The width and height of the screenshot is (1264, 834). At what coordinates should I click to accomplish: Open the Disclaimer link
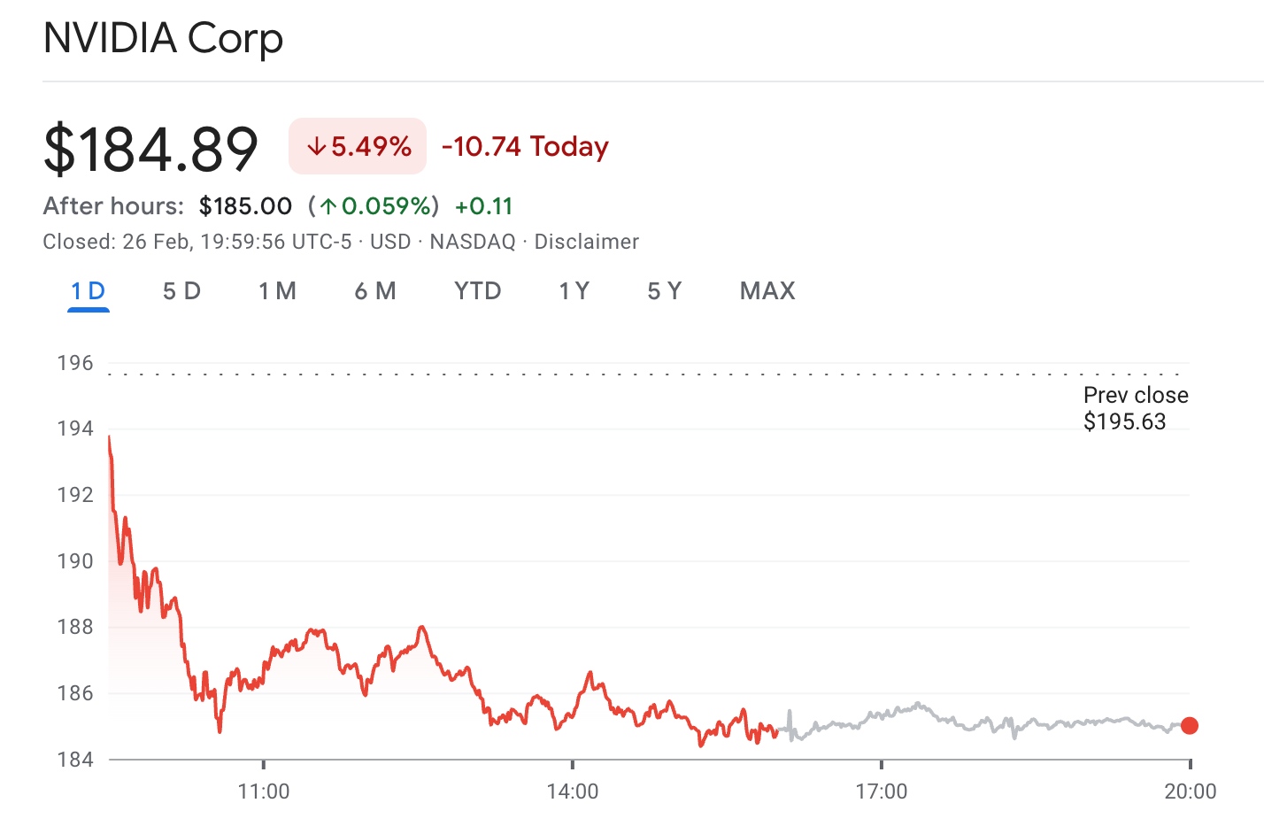click(587, 241)
